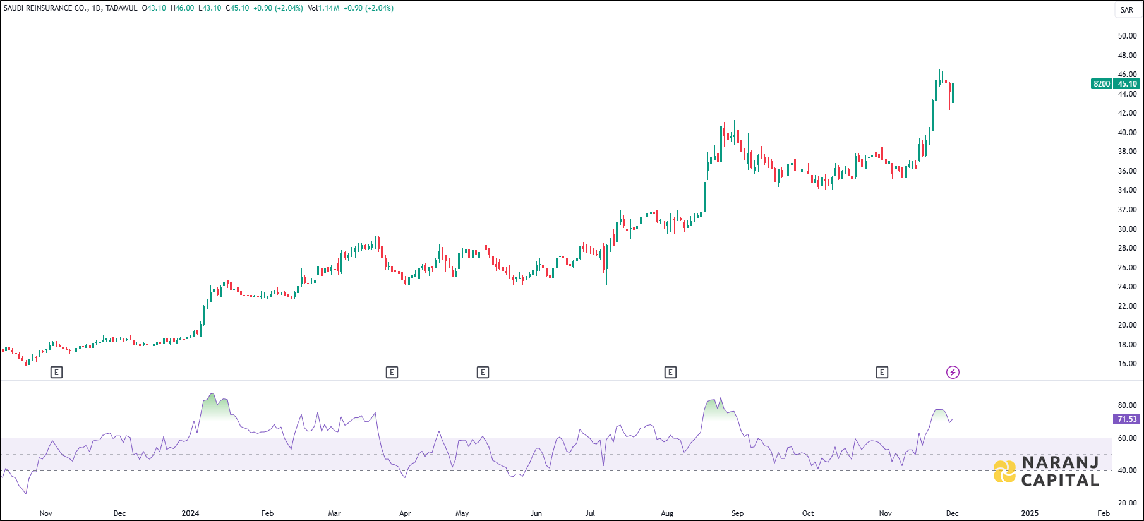
Task: Click the 2024 year label on time axis
Action: tap(190, 513)
